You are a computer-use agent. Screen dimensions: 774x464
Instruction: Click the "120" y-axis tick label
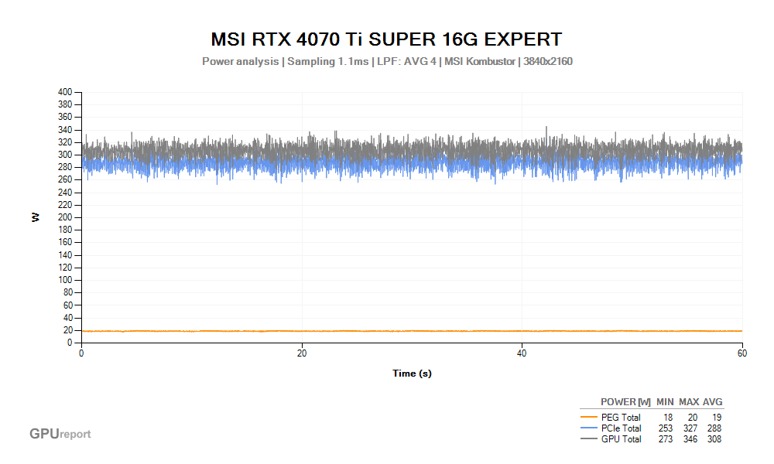[65, 268]
